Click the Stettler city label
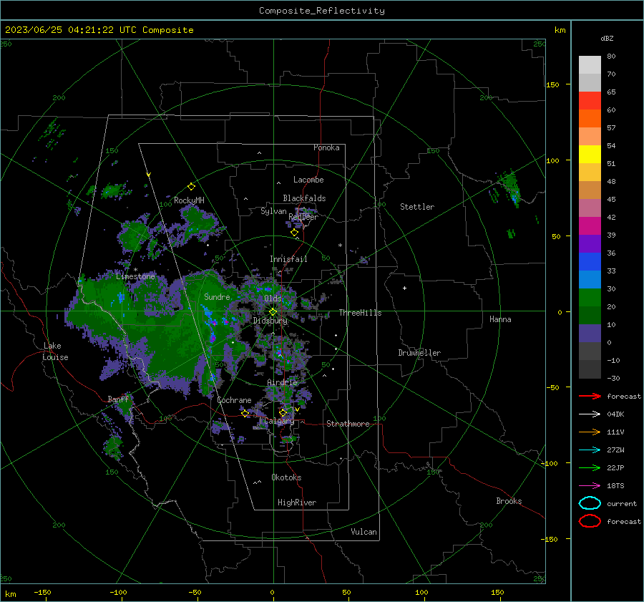Screen dimensions: 644x602 click(417, 207)
